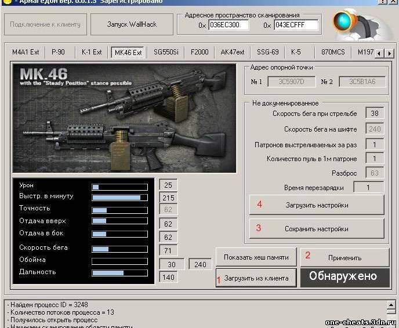Edit the Скорость бега value 71
399x328 pixels.
pyautogui.click(x=168, y=251)
